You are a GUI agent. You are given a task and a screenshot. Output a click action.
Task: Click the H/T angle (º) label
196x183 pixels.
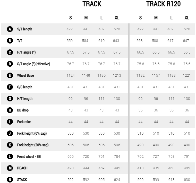[x=26, y=52]
